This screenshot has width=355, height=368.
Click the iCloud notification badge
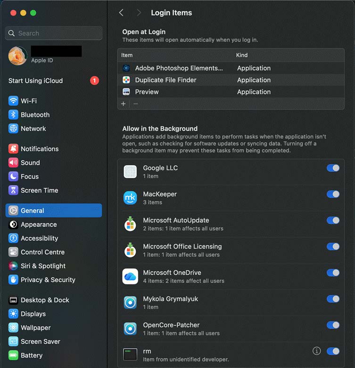[94, 80]
